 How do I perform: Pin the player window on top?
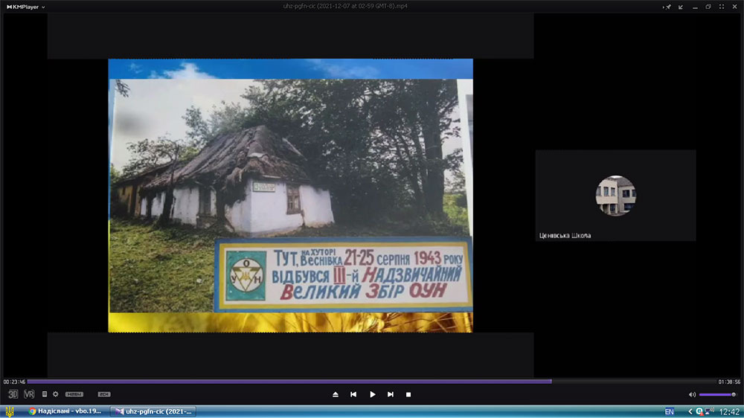[x=667, y=7]
